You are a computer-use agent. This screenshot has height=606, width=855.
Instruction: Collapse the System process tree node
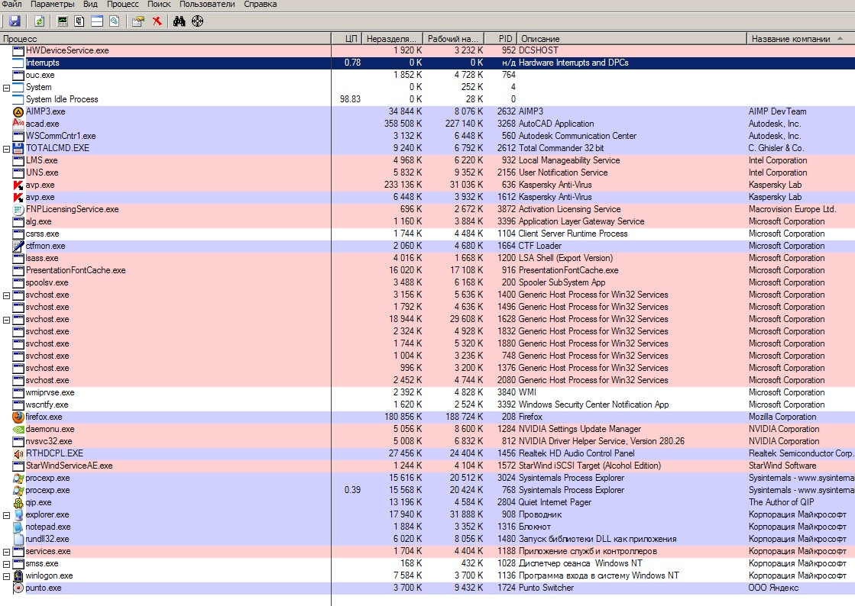coord(7,88)
